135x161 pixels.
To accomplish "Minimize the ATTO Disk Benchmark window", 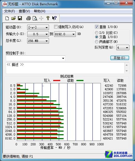I will [x=108, y=3].
